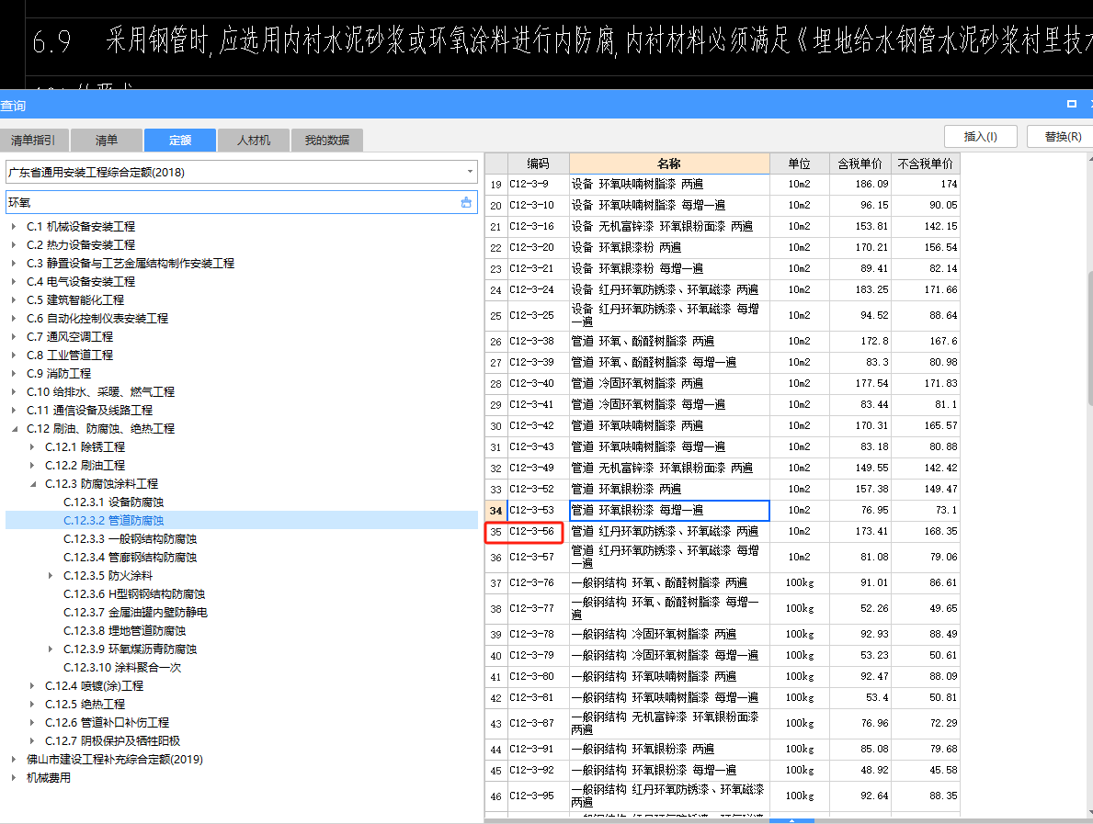The height and width of the screenshot is (824, 1093).
Task: Maximize the 查询 dialog window
Action: (x=1071, y=104)
